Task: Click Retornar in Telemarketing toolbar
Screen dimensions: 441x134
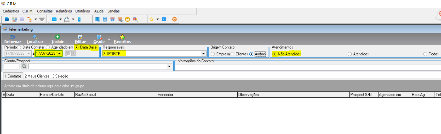Action: 13,39
